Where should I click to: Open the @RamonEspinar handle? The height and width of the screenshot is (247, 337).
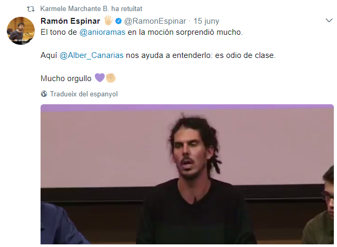(x=155, y=21)
